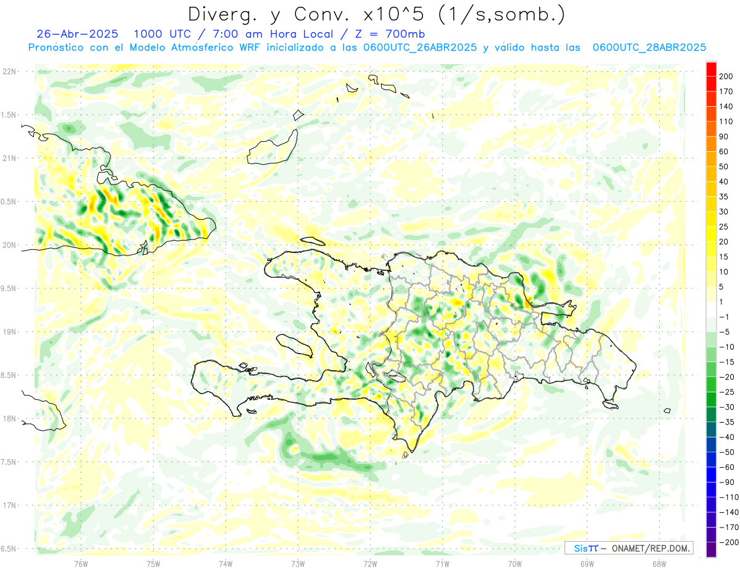740x572 pixels.
Task: Click the "74W" longitude label
Action: [226, 564]
